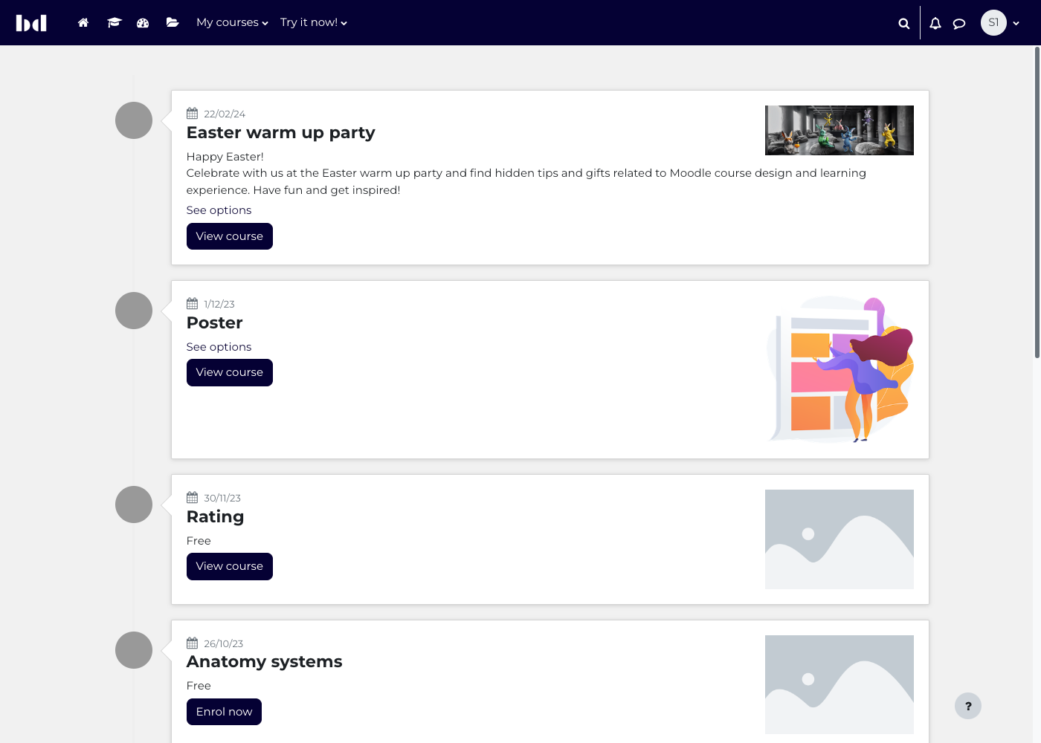Click Anatomy systems placeholder image
This screenshot has height=743, width=1041.
coord(839,684)
